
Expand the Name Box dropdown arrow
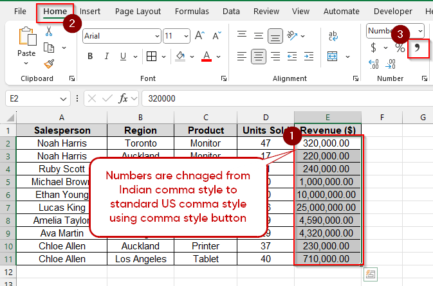pyautogui.click(x=63, y=98)
